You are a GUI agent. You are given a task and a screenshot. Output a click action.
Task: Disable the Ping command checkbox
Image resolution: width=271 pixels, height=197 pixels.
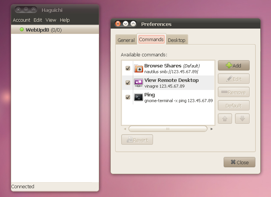pos(128,97)
